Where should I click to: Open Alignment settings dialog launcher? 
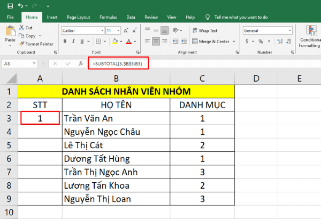(x=237, y=52)
